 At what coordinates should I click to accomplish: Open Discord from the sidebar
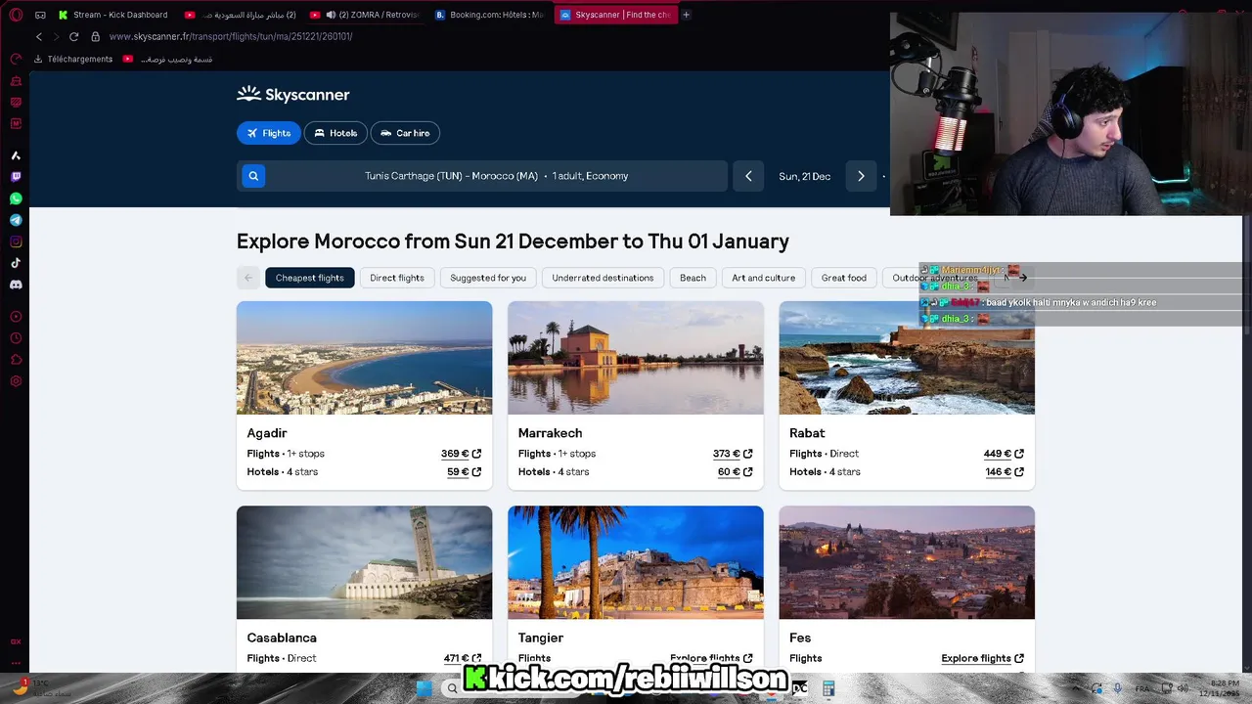[x=16, y=285]
